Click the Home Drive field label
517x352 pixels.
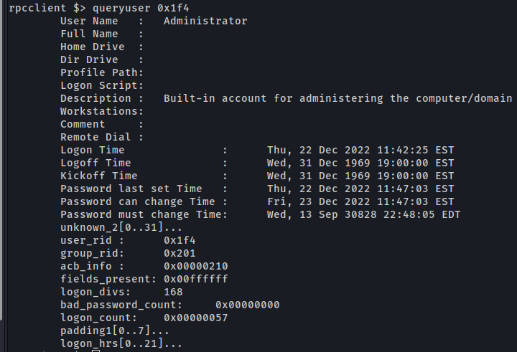[x=93, y=47]
